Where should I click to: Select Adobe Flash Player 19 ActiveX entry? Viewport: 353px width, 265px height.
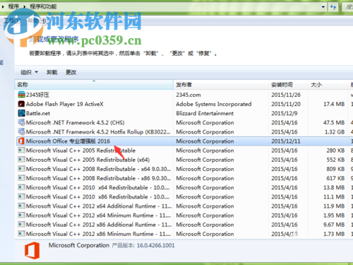(64, 104)
